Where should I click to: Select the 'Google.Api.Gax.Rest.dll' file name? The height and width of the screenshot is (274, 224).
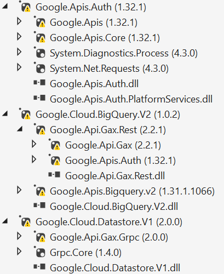point(115,176)
